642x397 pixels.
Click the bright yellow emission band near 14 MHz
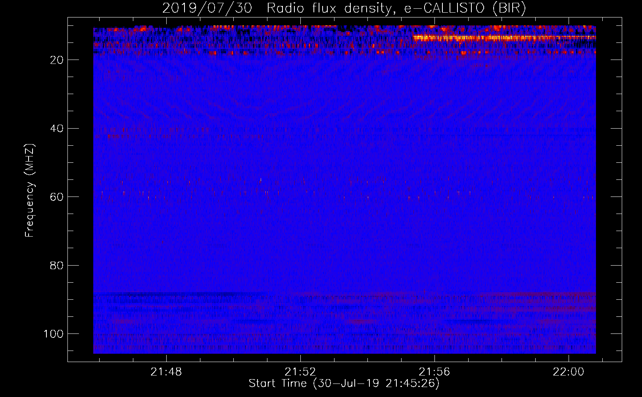click(504, 38)
